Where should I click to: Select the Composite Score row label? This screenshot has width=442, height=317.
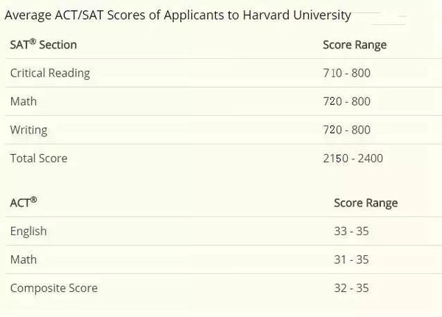54,288
